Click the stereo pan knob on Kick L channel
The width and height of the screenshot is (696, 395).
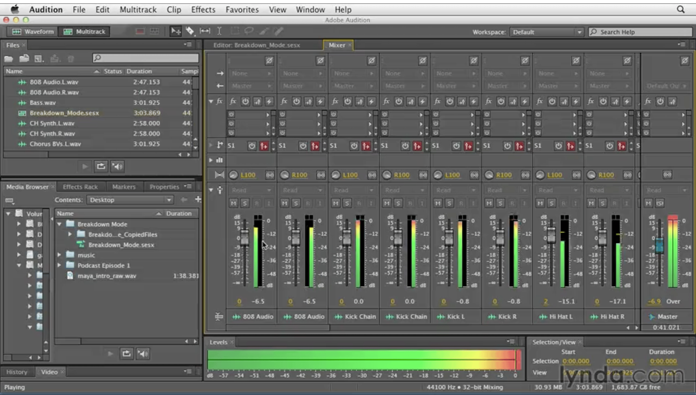pyautogui.click(x=438, y=175)
